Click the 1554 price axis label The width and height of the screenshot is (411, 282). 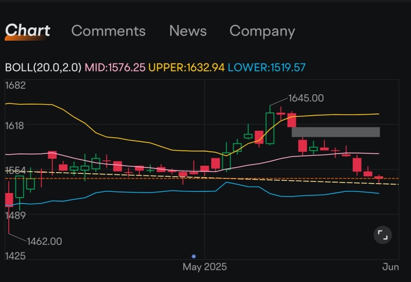pos(16,171)
